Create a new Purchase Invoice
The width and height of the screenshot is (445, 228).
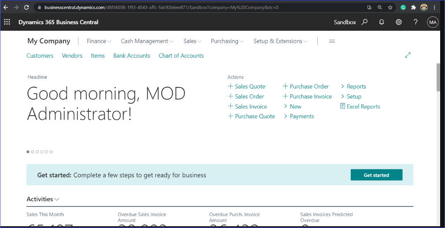pyautogui.click(x=308, y=96)
